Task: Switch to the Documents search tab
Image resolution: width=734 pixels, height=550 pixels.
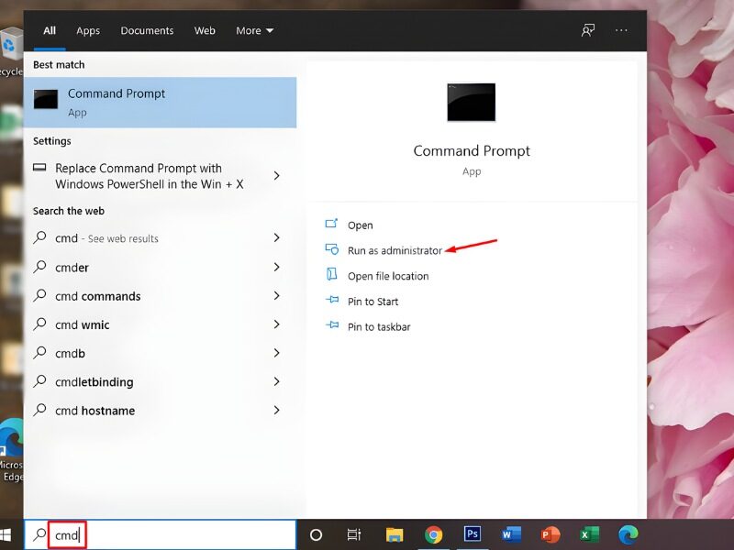Action: (x=147, y=30)
